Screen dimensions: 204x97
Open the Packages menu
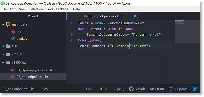(x=63, y=9)
